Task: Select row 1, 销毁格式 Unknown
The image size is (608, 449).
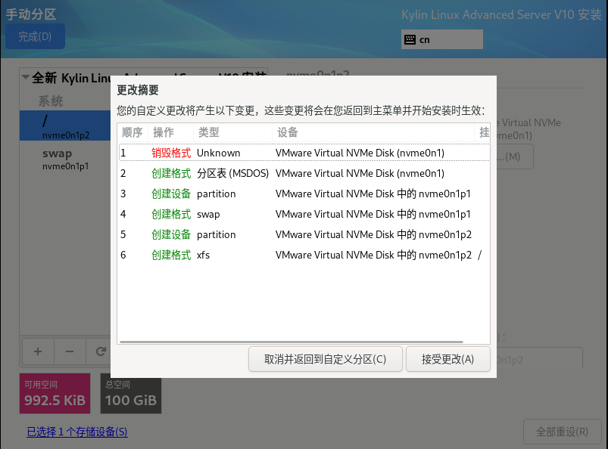Action: pos(304,153)
